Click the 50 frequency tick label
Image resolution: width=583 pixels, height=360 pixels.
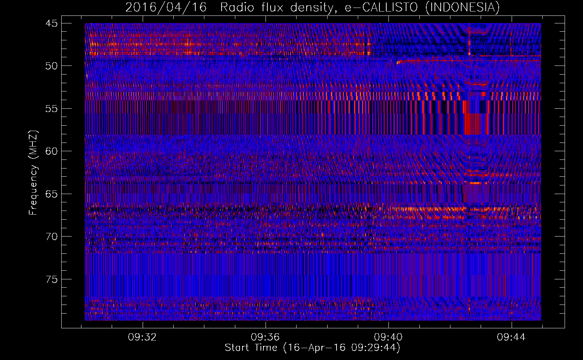click(52, 66)
